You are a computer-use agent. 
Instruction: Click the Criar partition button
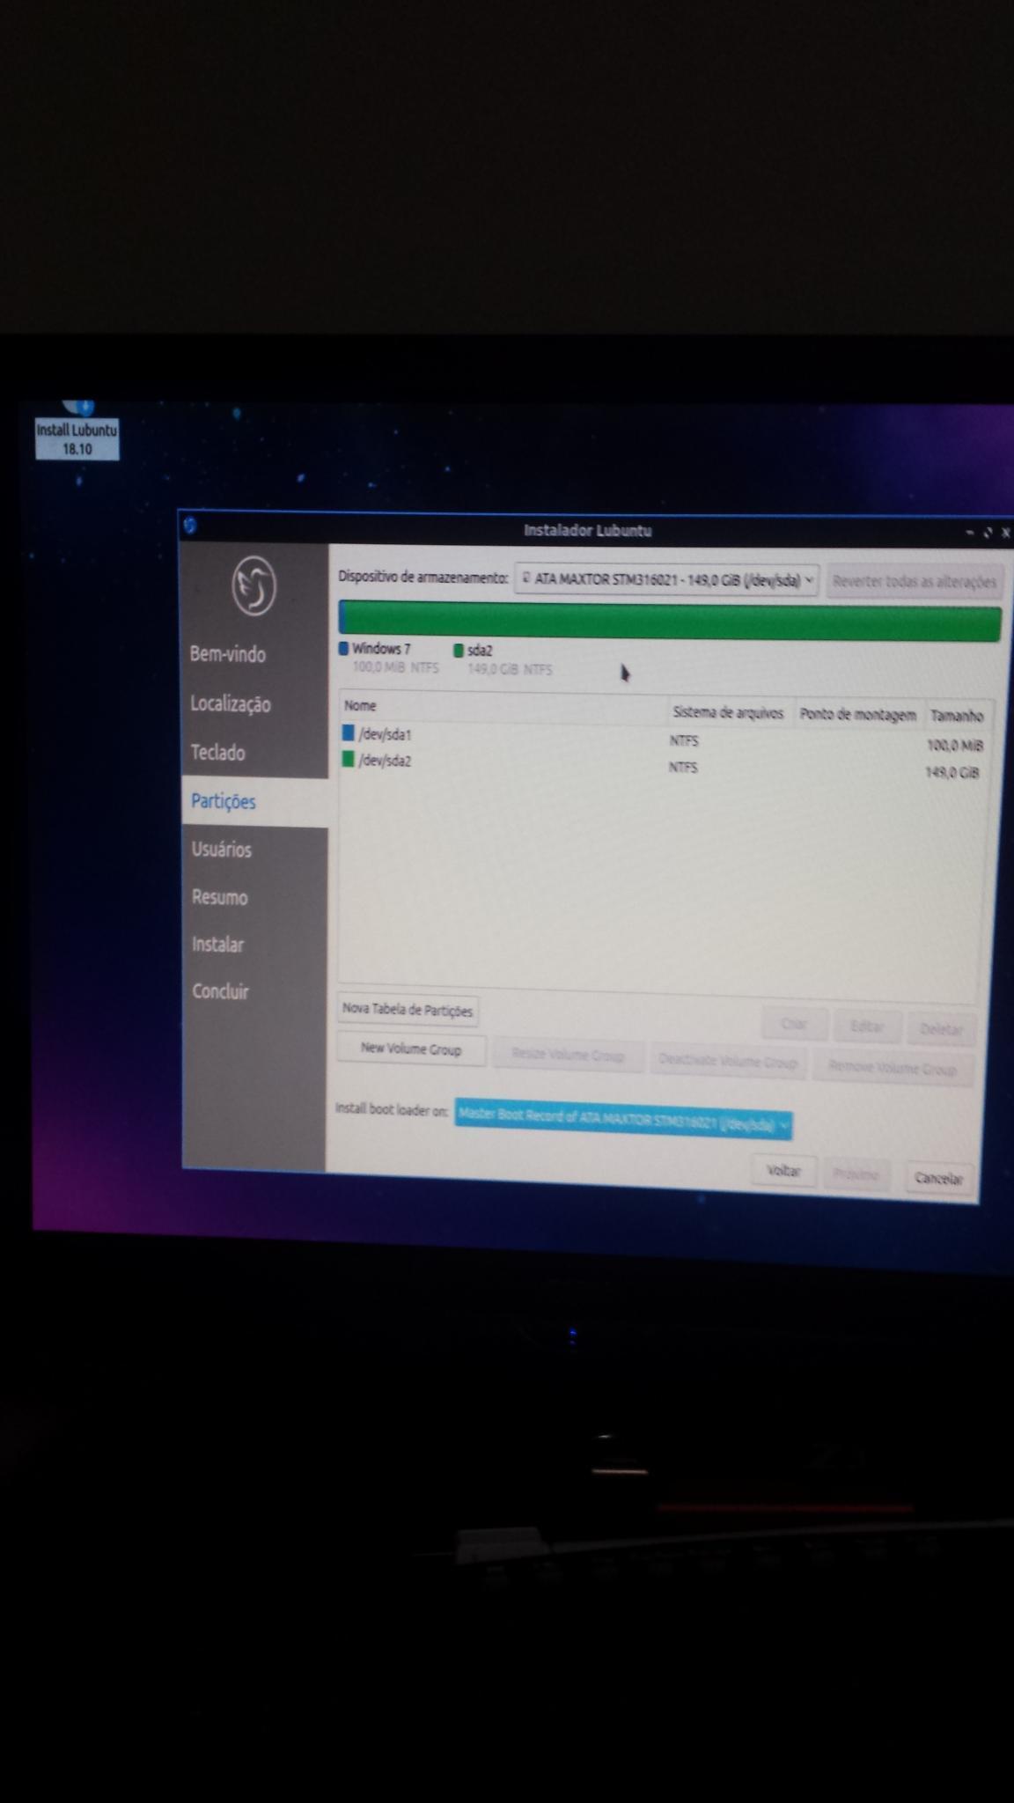[794, 1024]
